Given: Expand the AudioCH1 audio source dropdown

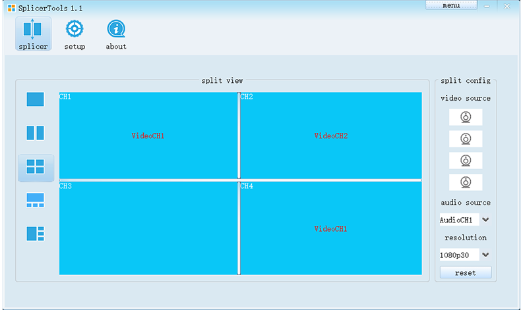Looking at the screenshot, I should (486, 220).
